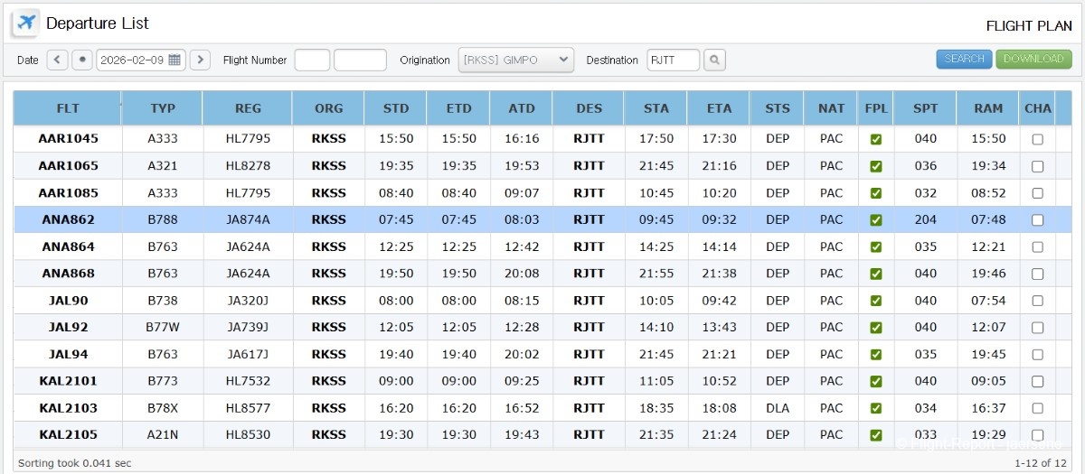Open the calendar picker icon
Image resolution: width=1085 pixels, height=474 pixels.
pos(175,60)
